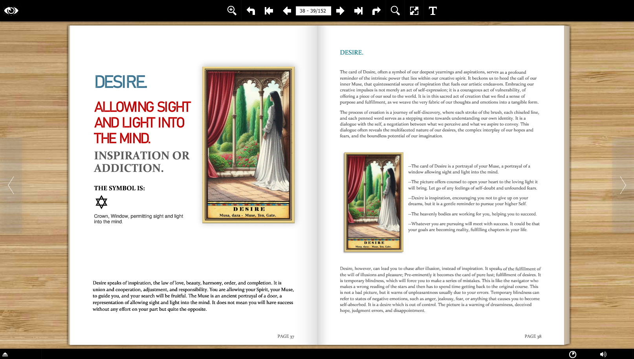The height and width of the screenshot is (359, 634).
Task: Go back using the undo arrow
Action: [251, 11]
